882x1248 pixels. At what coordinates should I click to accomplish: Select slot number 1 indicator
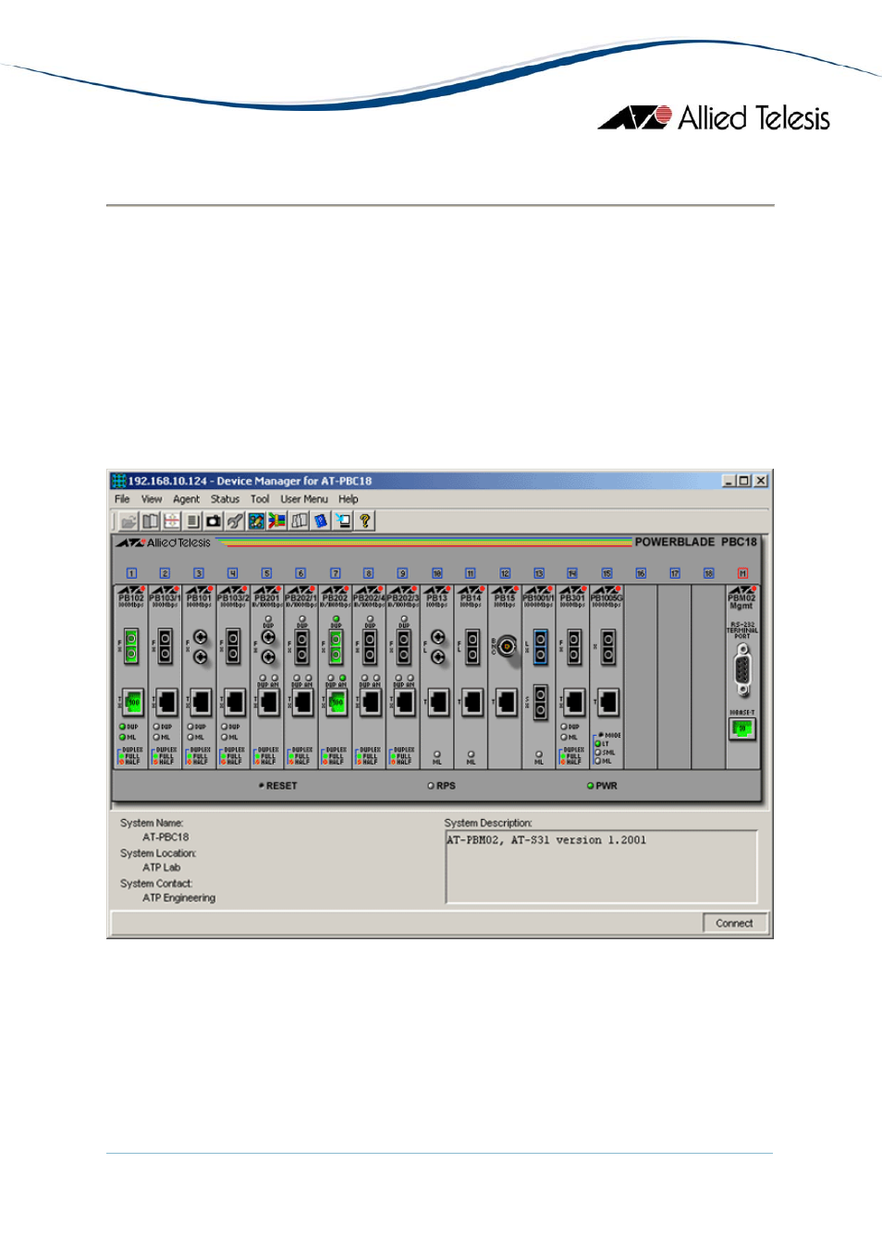point(131,573)
